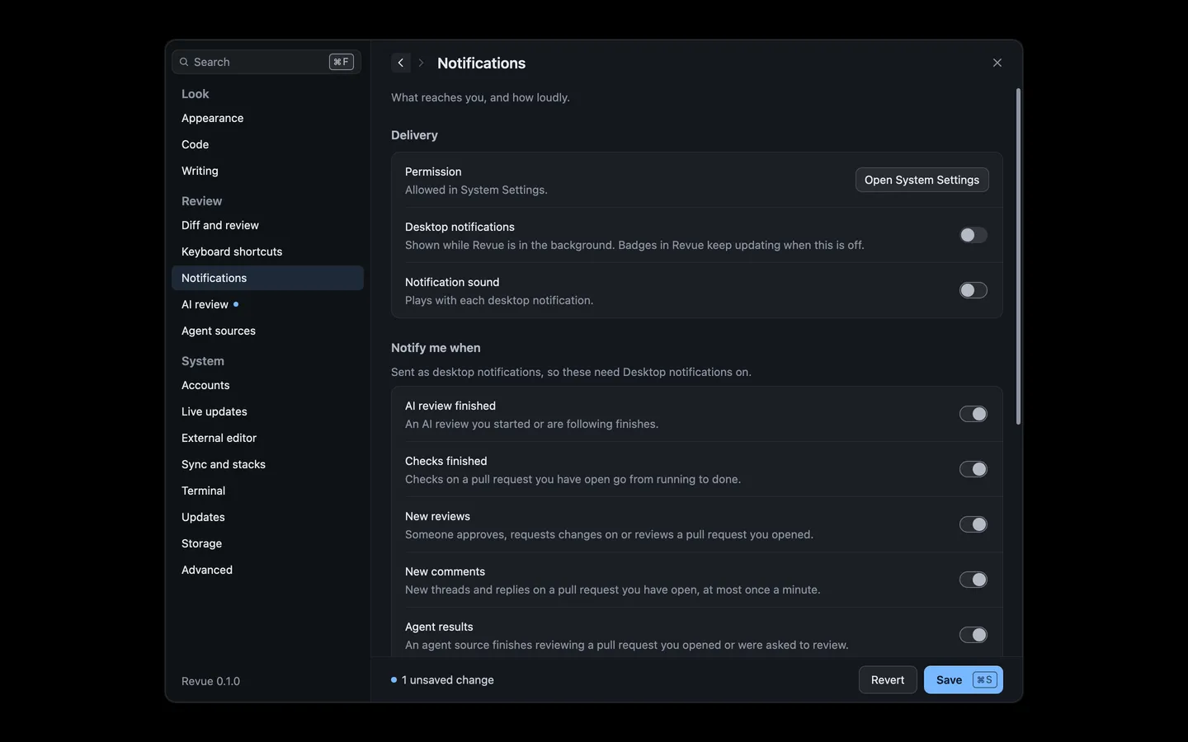
Task: Toggle the New reviews switch
Action: (973, 524)
